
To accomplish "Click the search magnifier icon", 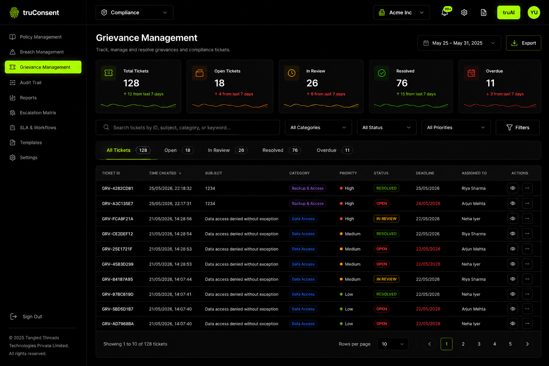I will [106, 127].
